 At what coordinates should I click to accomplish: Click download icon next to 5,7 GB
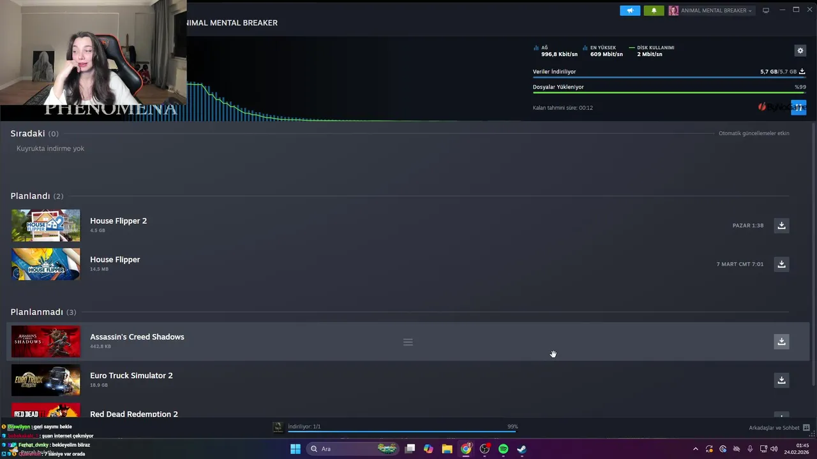point(802,71)
